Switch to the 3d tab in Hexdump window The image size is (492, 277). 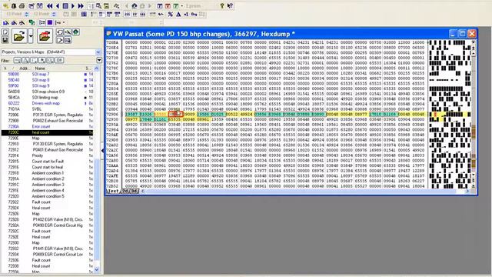pos(134,191)
